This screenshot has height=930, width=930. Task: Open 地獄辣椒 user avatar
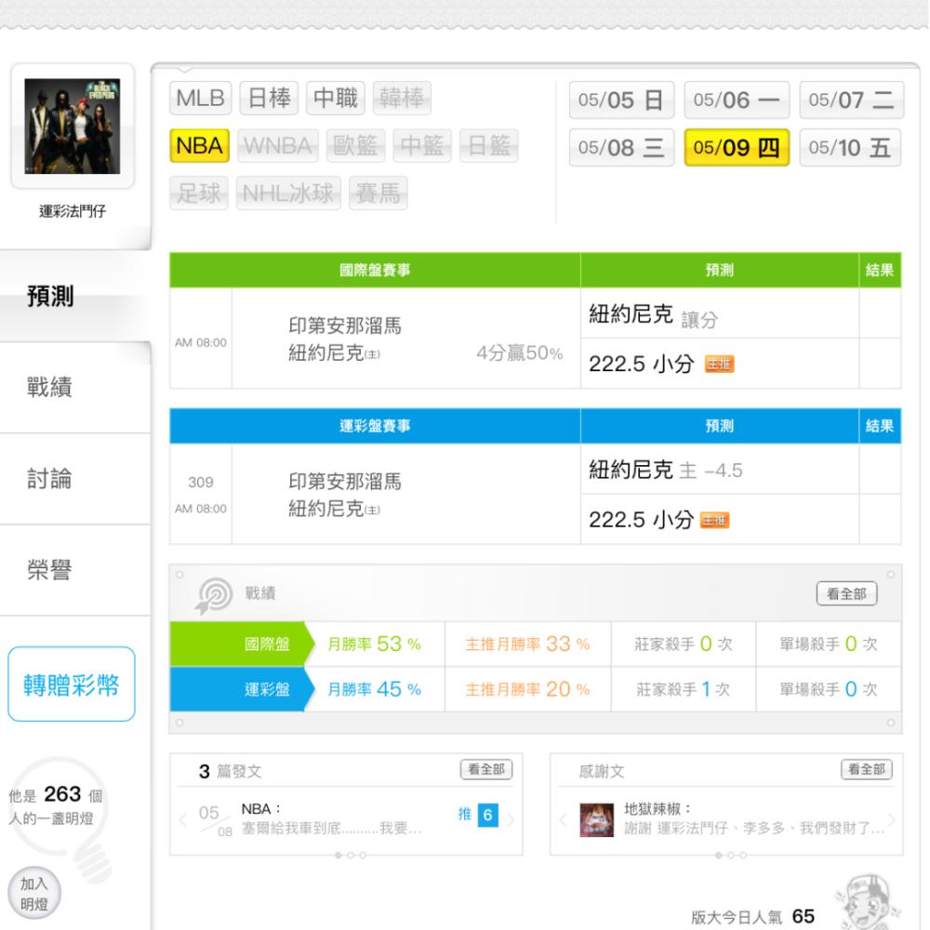click(597, 819)
